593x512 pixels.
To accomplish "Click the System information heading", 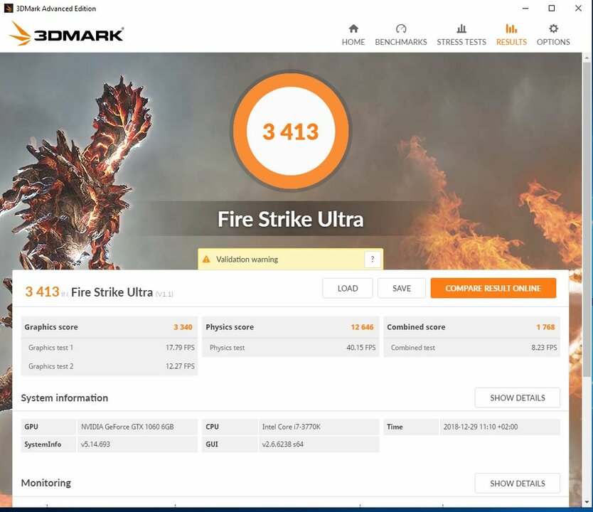I will [x=64, y=398].
